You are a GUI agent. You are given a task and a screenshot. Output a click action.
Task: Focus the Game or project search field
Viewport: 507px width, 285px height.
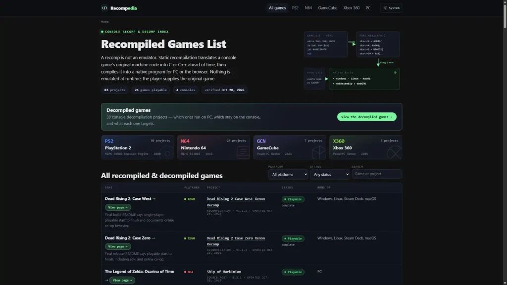[x=377, y=174]
